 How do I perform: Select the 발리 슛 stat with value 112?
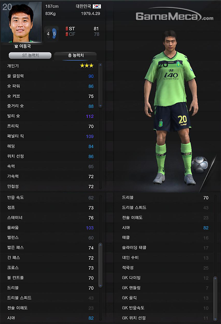coord(50,116)
